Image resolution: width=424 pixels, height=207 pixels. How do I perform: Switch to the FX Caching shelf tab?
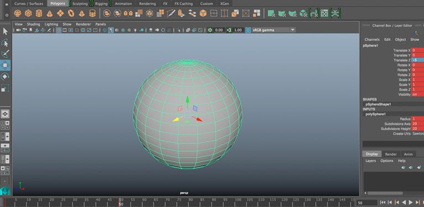coord(184,4)
